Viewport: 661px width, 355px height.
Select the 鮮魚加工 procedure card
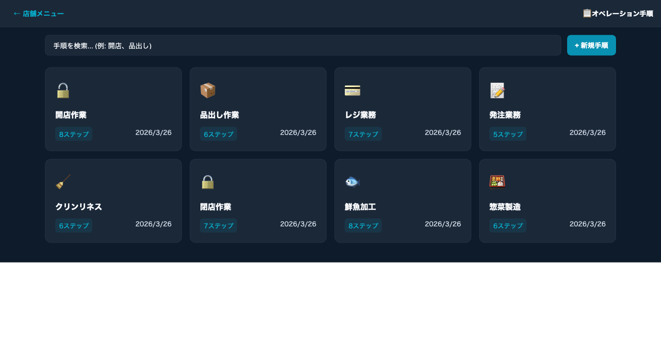(403, 200)
